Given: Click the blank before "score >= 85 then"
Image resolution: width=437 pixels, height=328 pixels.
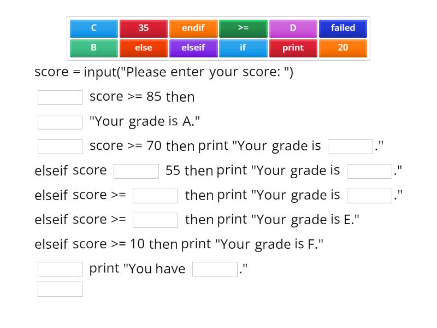Looking at the screenshot, I should 60,97.
